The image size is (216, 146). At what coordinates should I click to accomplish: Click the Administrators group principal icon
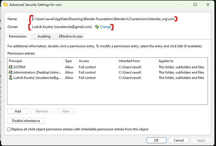[x=11, y=72]
